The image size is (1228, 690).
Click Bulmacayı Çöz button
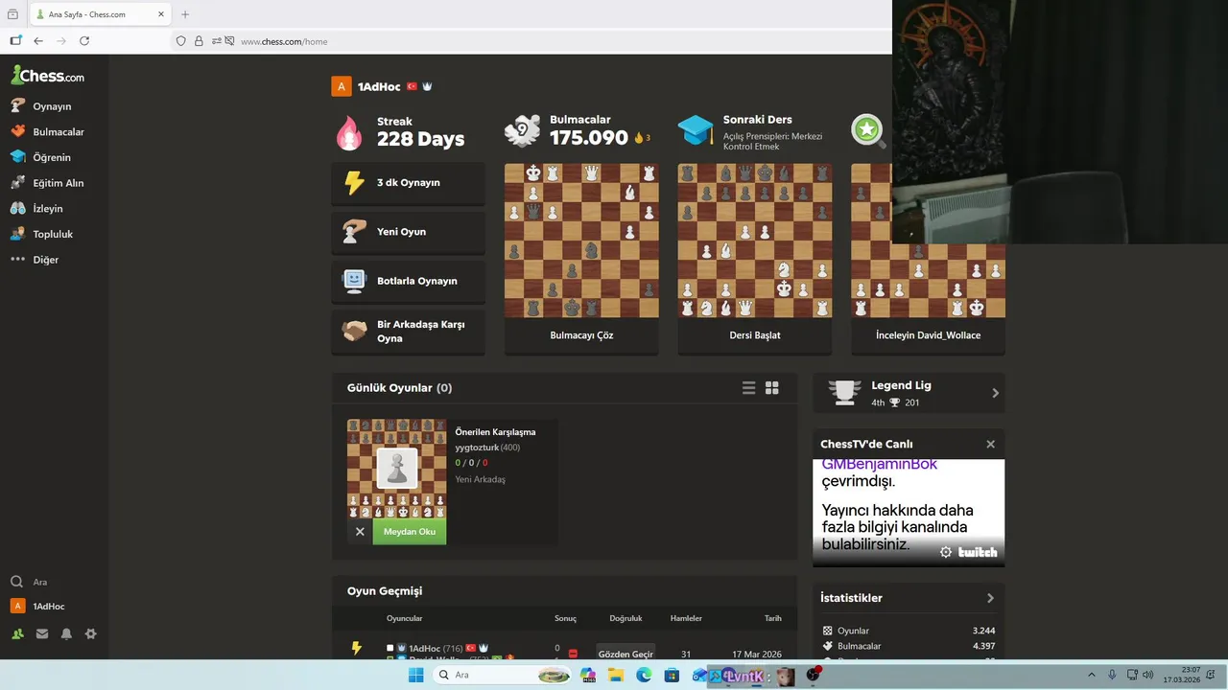point(581,335)
